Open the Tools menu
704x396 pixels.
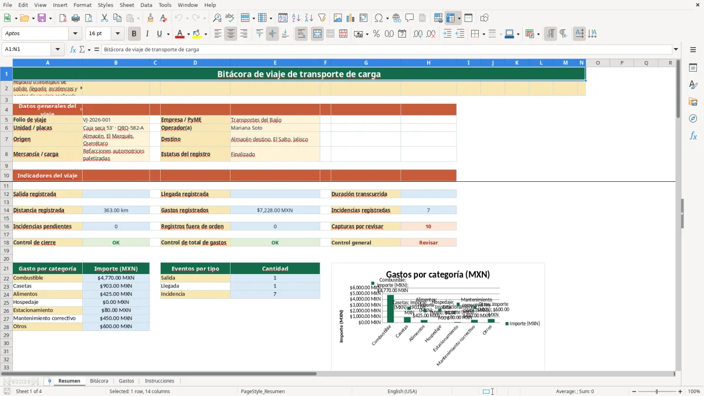click(165, 5)
